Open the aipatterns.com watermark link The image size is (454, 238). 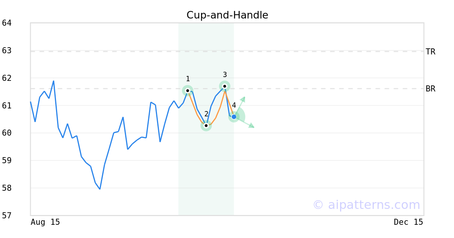pyautogui.click(x=366, y=205)
